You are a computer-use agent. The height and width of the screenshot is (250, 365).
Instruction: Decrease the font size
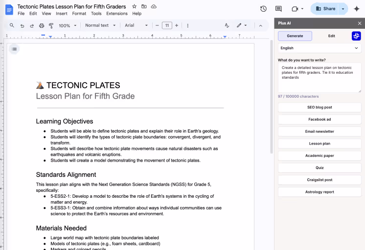[157, 25]
